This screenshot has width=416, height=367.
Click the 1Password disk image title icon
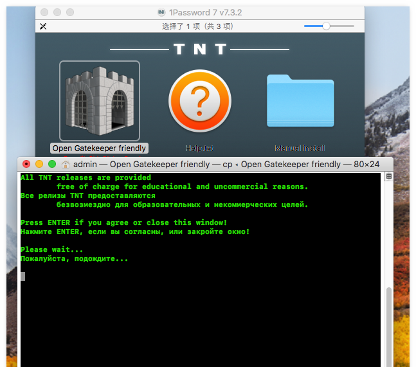point(161,12)
